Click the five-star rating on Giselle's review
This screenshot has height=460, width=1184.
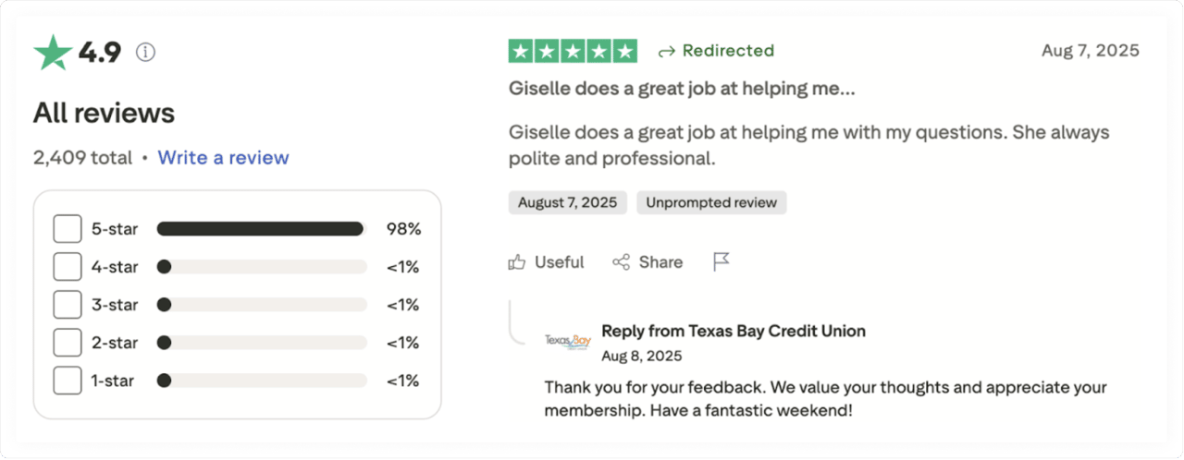(573, 51)
